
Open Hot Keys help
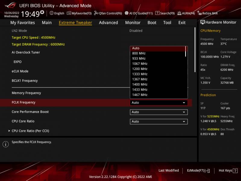[x=228, y=171]
